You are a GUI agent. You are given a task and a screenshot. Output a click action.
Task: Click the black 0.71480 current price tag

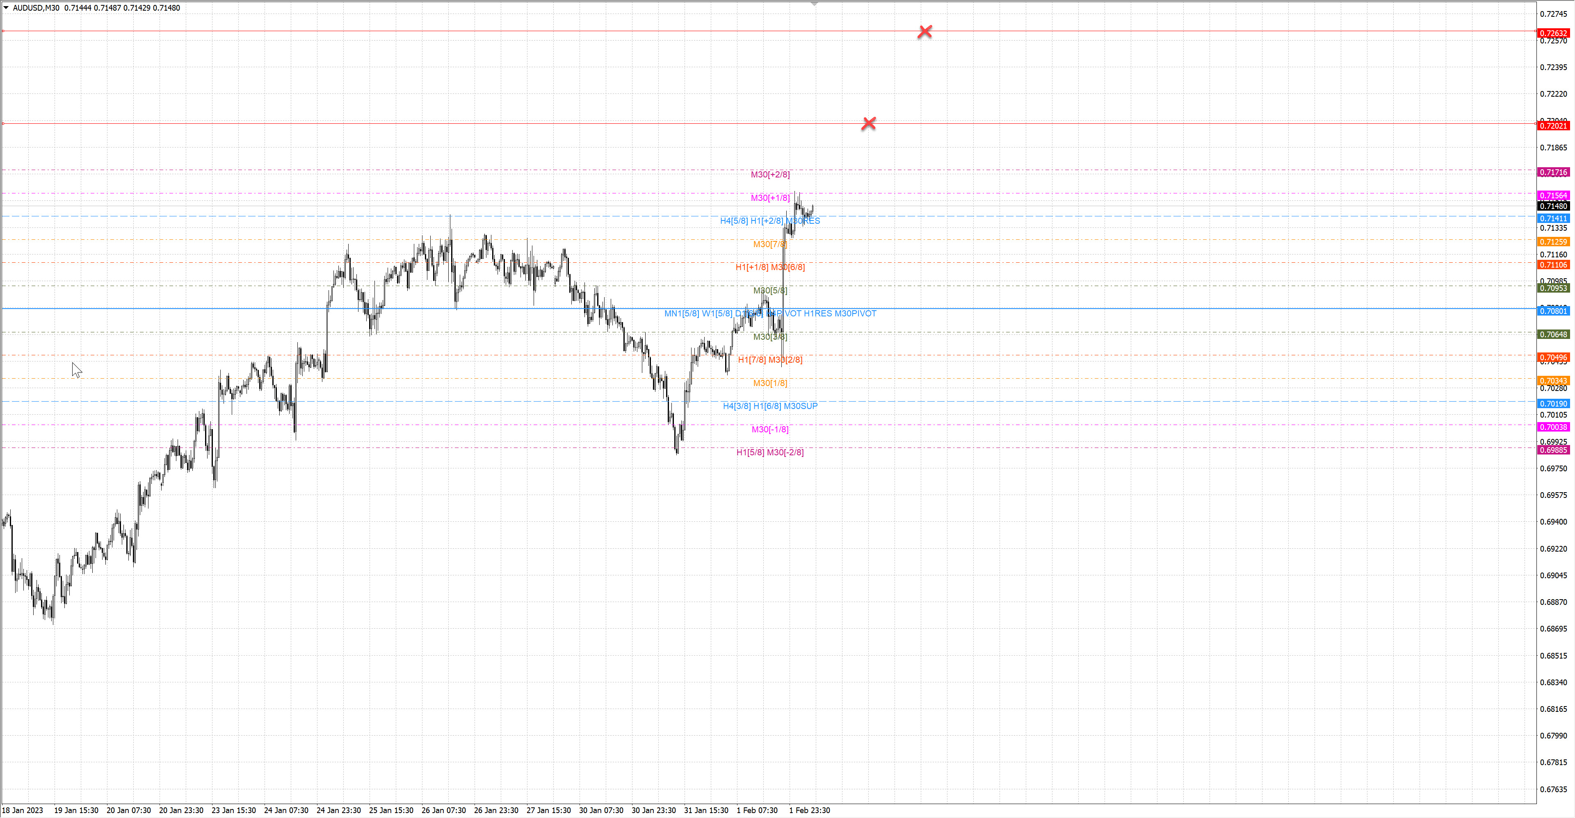click(x=1553, y=207)
